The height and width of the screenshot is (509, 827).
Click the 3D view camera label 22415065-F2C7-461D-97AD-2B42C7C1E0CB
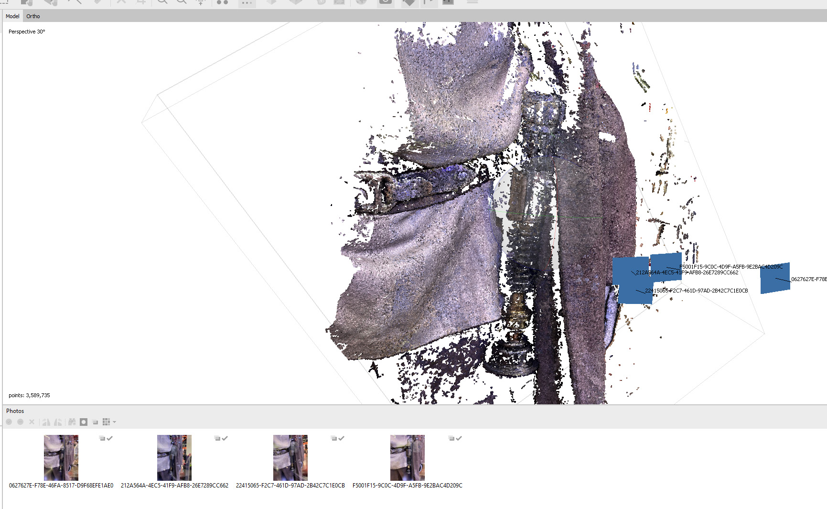(697, 291)
